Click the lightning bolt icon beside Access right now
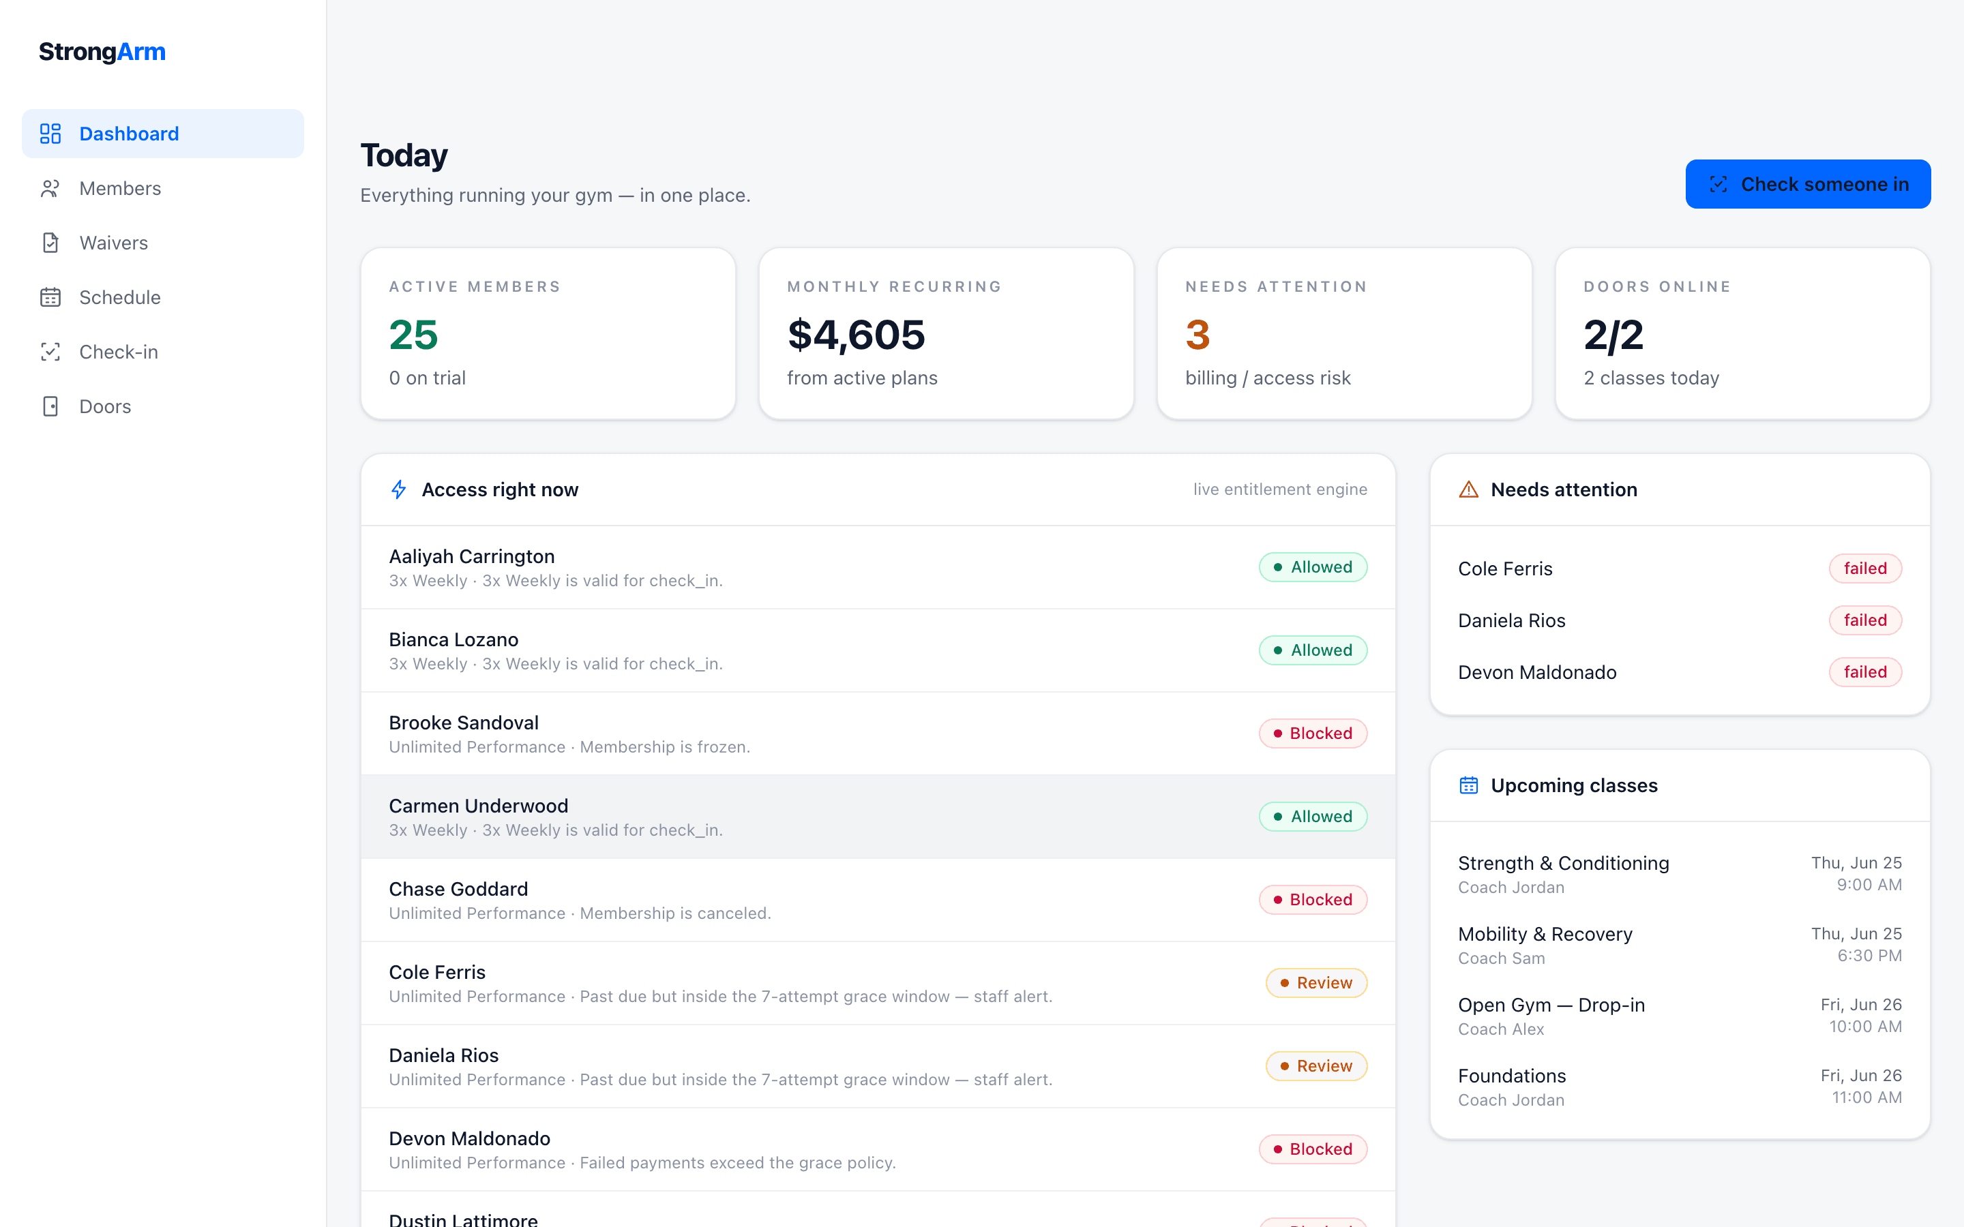The image size is (1964, 1227). coord(398,489)
